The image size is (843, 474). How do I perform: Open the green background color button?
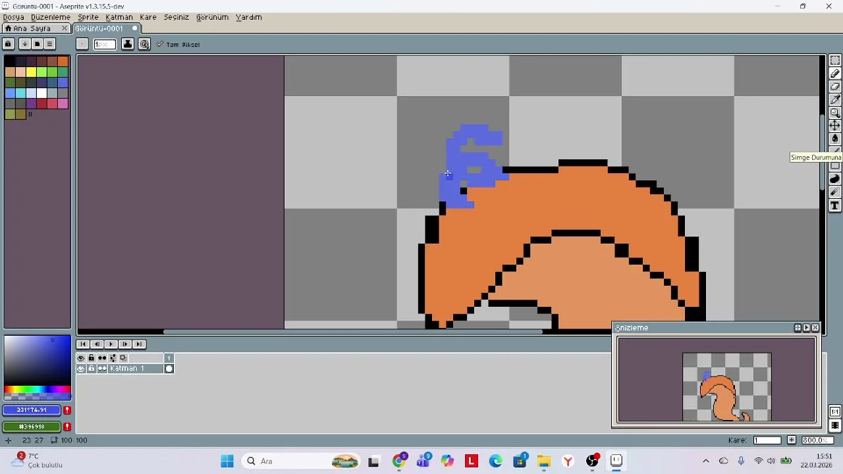click(32, 427)
